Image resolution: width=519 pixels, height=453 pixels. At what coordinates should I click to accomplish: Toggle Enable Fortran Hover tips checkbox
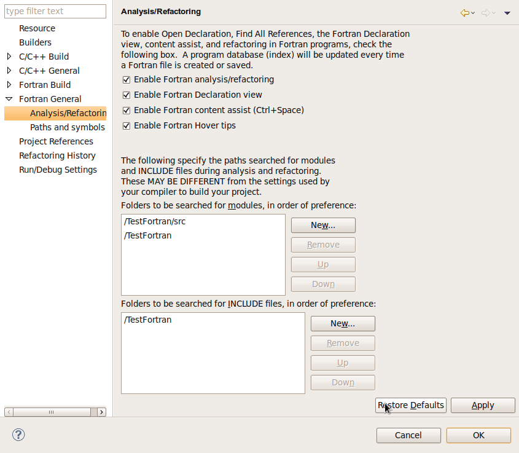[127, 126]
